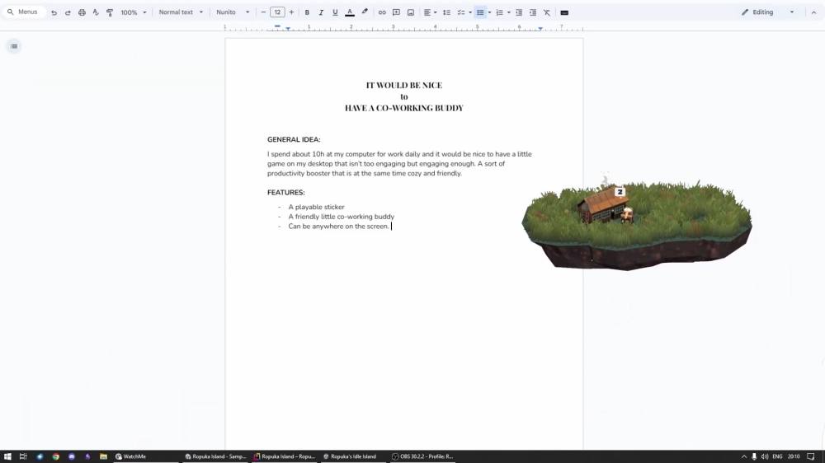Decrease font size with minus button
The height and width of the screenshot is (463, 825).
[x=264, y=12]
